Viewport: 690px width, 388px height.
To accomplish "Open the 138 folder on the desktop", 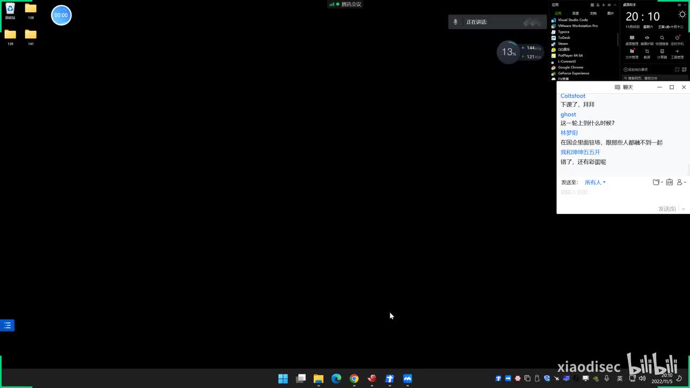I will [31, 11].
